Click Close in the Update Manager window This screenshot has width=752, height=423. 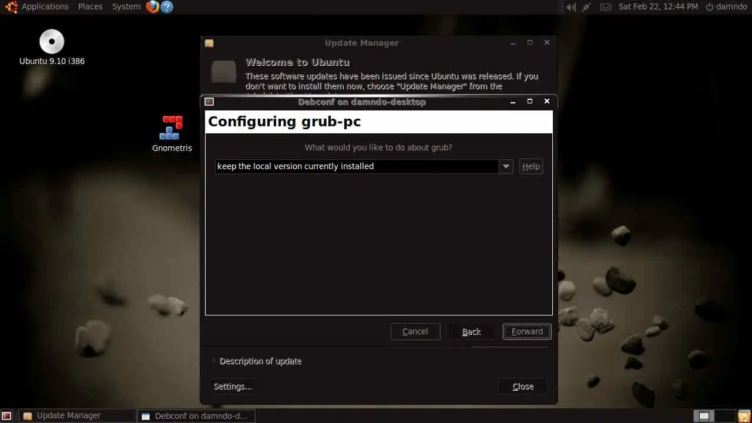(523, 387)
